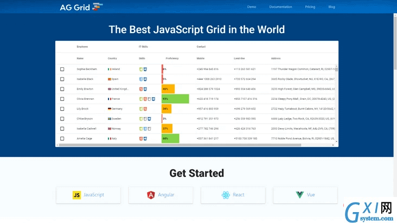The height and width of the screenshot is (223, 397).
Task: Click the grid's scroll-right arrow
Action: tap(333, 145)
